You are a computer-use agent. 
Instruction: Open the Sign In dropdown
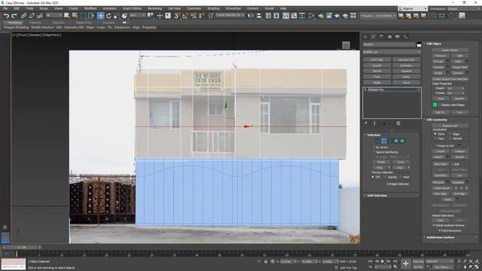(413, 8)
